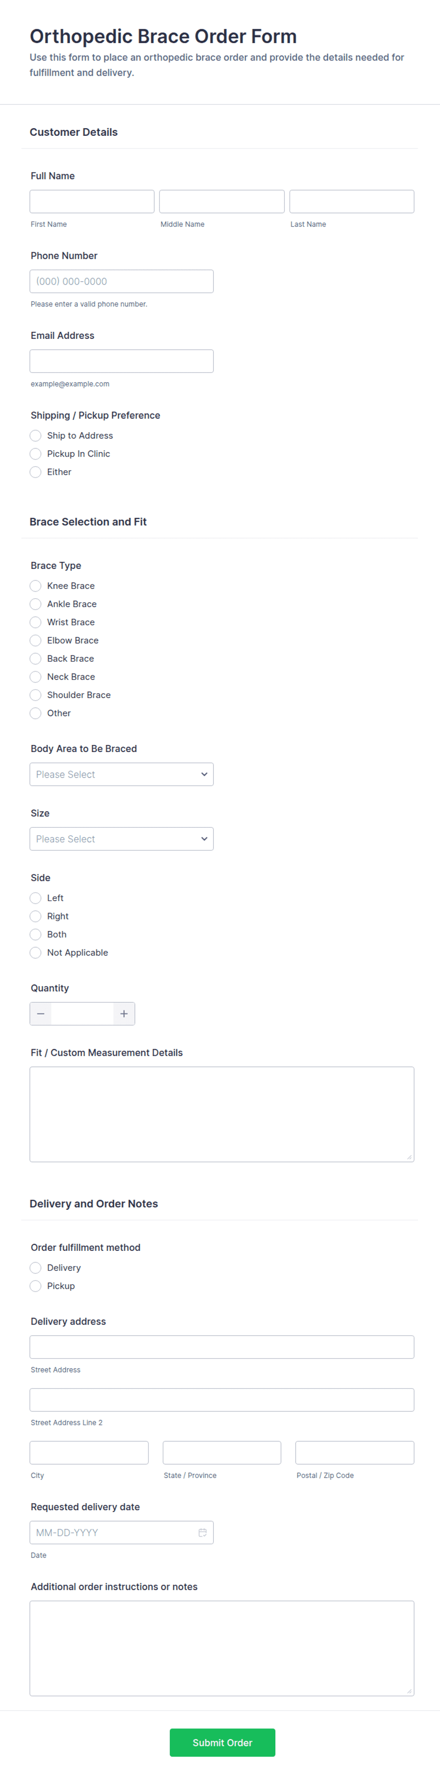
Task: Choose Knee Brace radio button
Action: tap(36, 586)
